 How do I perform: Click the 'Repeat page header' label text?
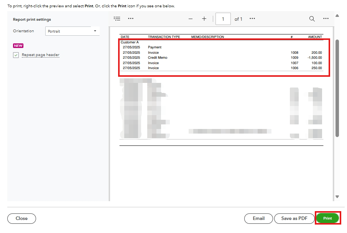coord(41,55)
